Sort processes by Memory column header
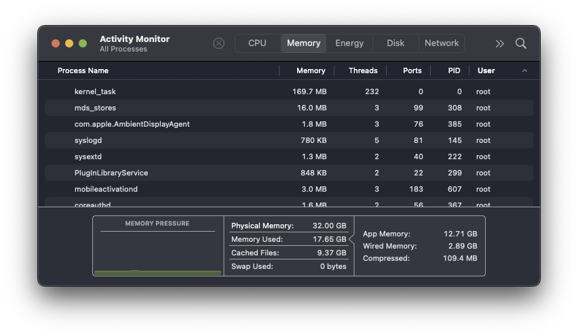The image size is (578, 336). click(311, 70)
